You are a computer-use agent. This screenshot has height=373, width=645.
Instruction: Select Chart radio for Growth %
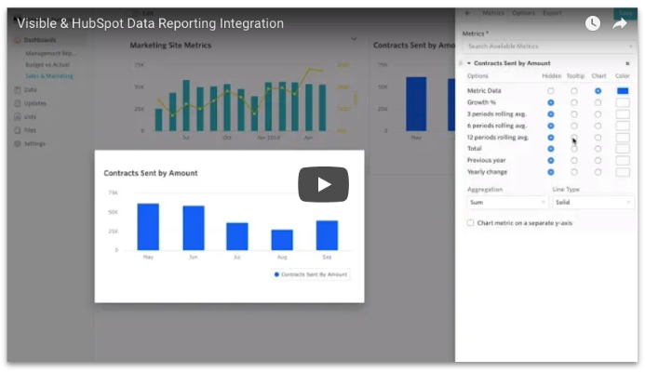pyautogui.click(x=598, y=102)
